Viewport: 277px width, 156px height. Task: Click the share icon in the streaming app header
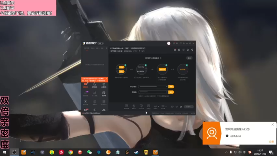pyautogui.click(x=192, y=50)
